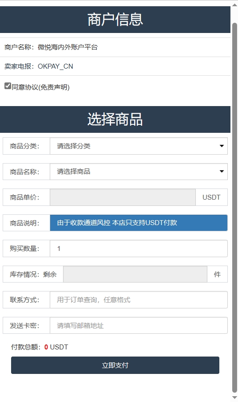238x402 pixels.
Task: Click the 卖家电报 OKPAY_CN seller row
Action: tap(115, 66)
